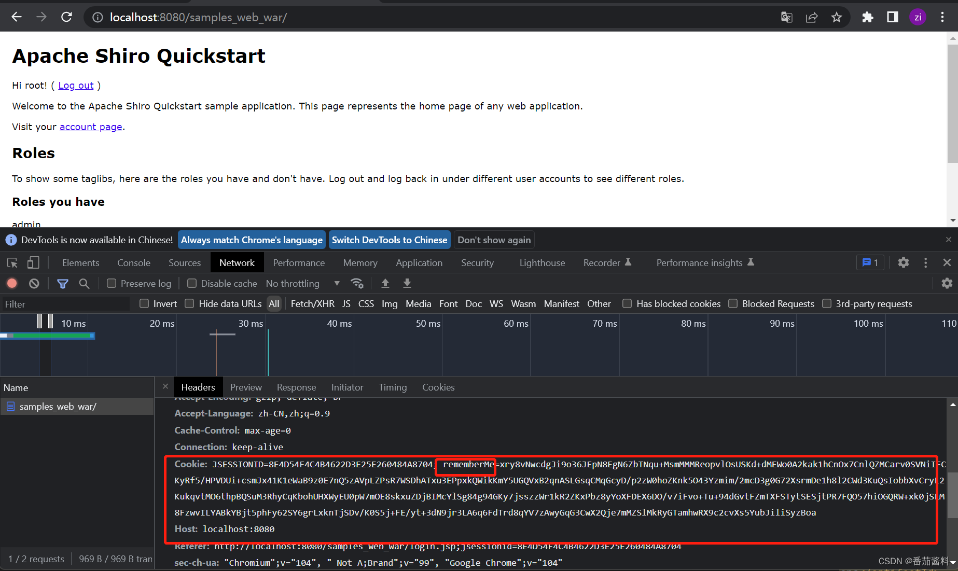
Task: Open network conditions wifi icon
Action: pyautogui.click(x=357, y=283)
